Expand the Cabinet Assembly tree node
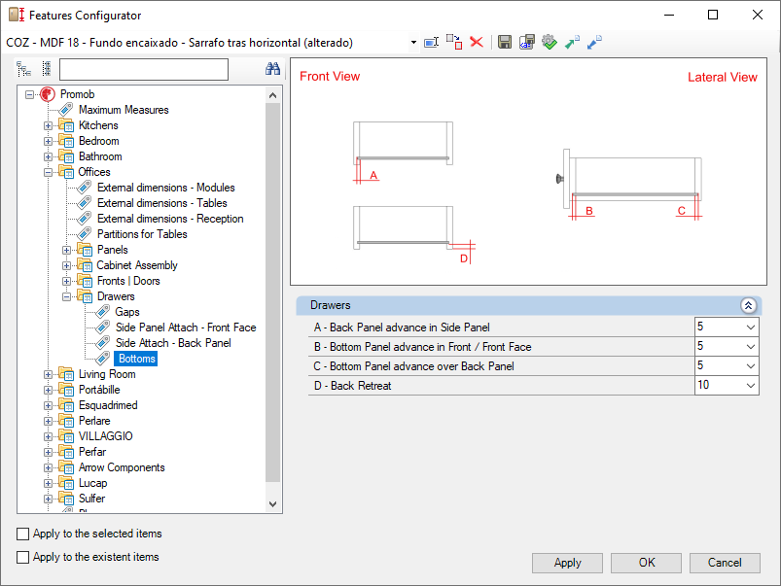Screen dimensions: 781x586 pyautogui.click(x=66, y=265)
